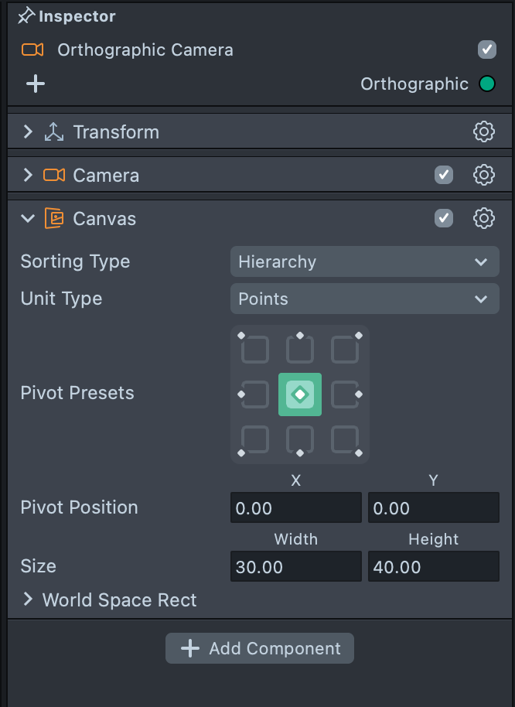
Task: Click the Size Width input field
Action: [295, 567]
